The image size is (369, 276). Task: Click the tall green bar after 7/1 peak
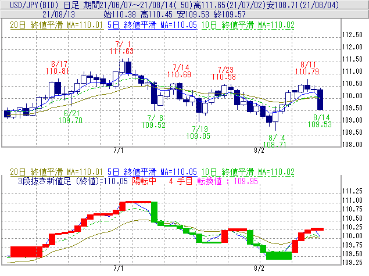tap(154, 212)
